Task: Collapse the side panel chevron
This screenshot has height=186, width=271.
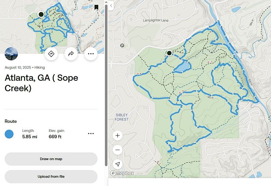Action: click(x=111, y=5)
